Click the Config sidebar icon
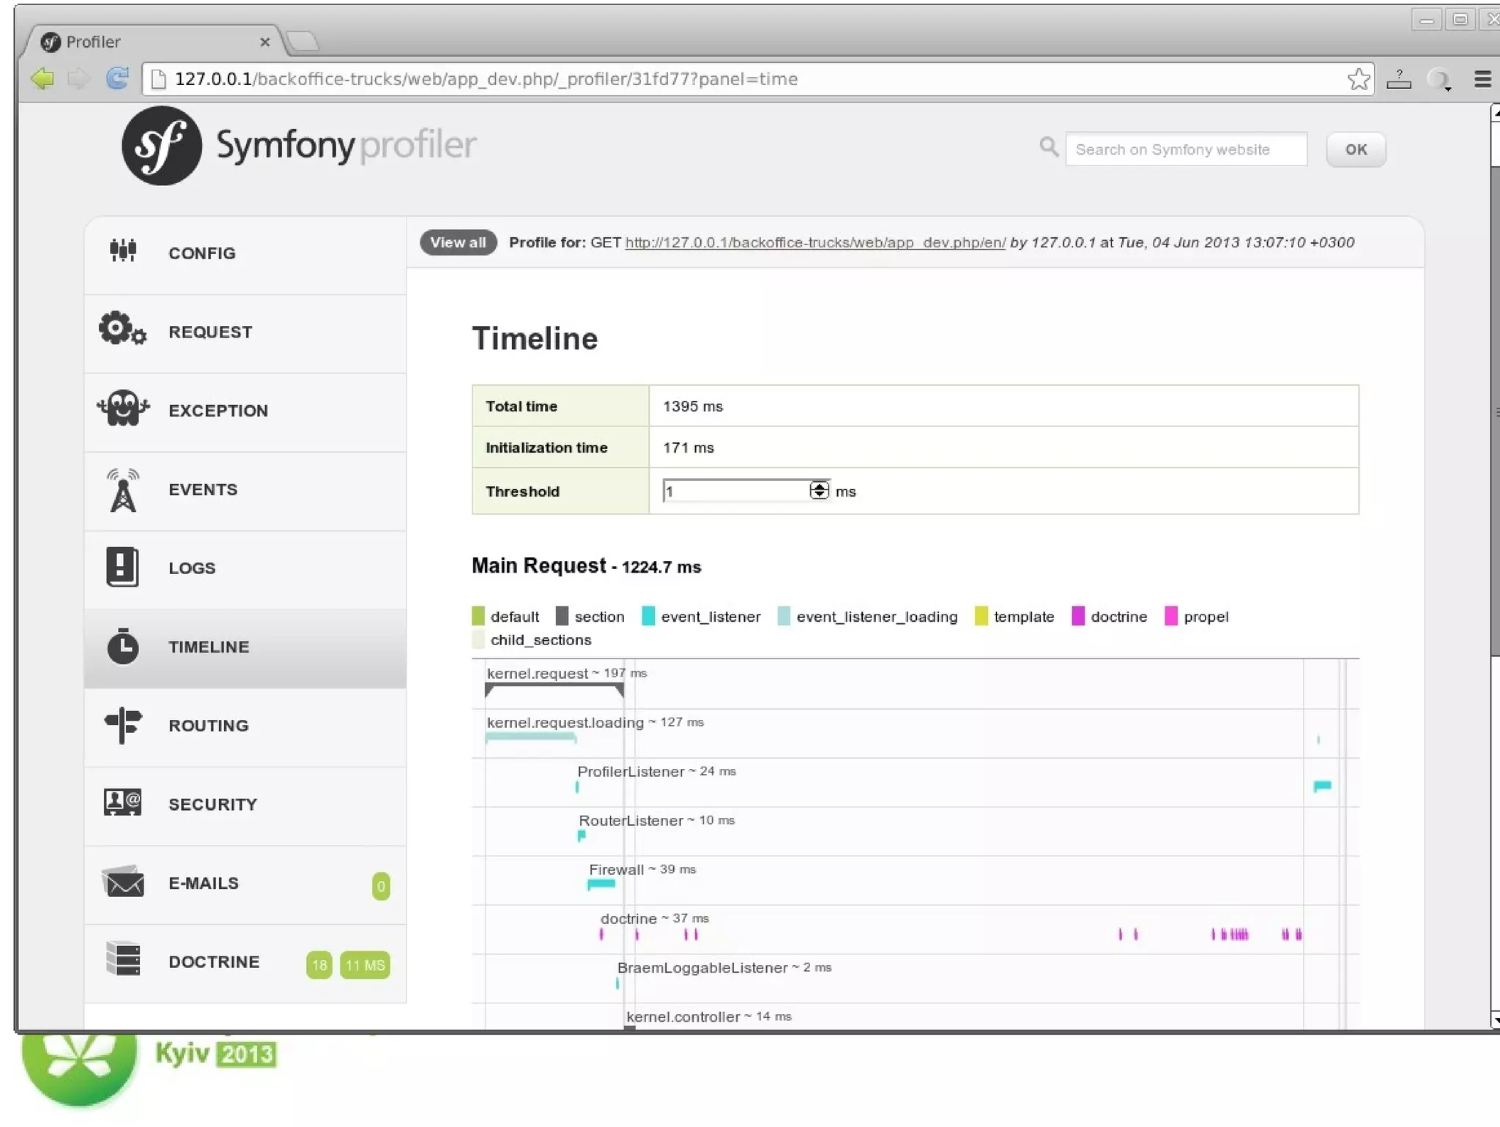This screenshot has width=1500, height=1127. coord(123,250)
